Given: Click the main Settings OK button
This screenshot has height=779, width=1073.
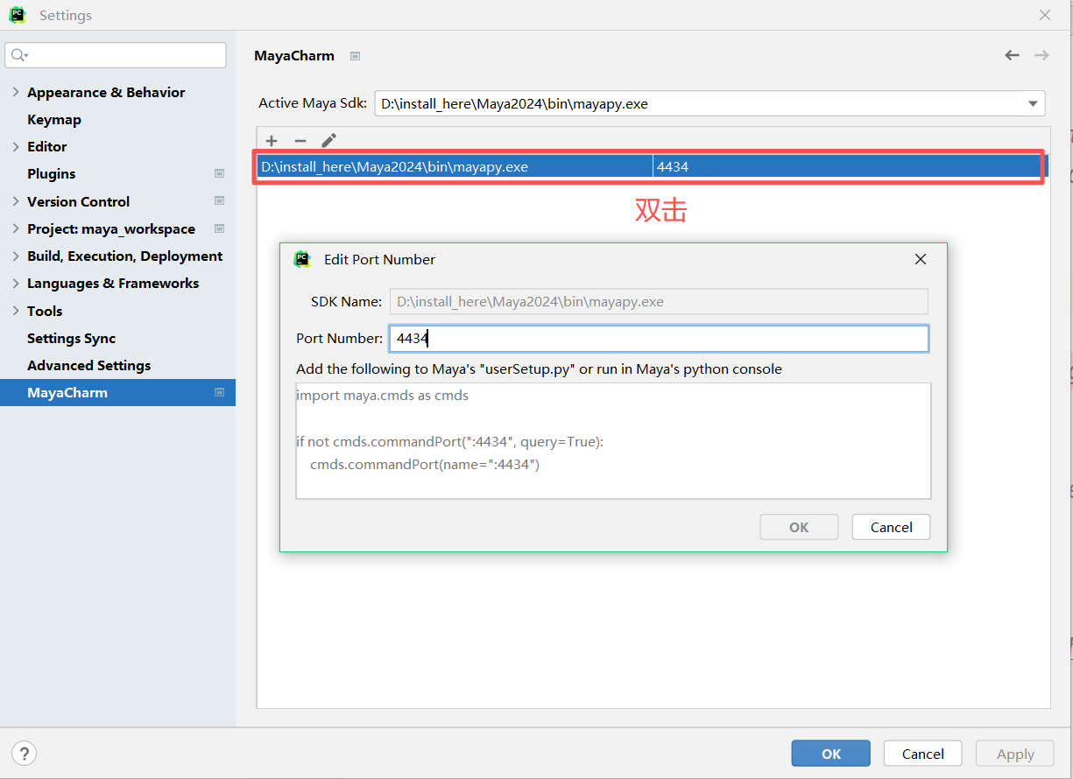Looking at the screenshot, I should click(x=831, y=754).
